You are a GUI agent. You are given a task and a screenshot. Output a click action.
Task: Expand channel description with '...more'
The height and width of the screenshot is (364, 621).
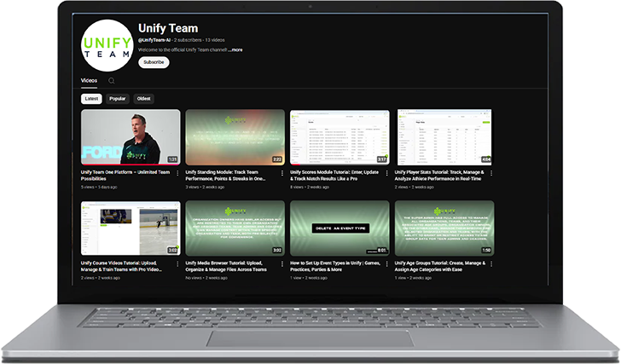235,49
